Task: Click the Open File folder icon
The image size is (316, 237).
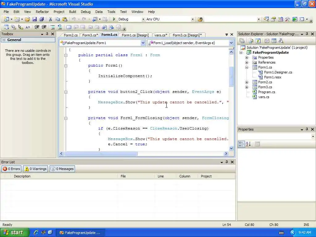Action: [27, 19]
